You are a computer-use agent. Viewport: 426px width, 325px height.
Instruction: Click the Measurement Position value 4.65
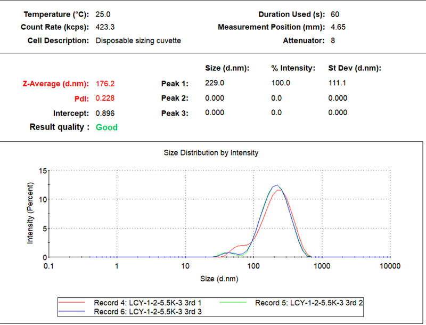(x=338, y=27)
